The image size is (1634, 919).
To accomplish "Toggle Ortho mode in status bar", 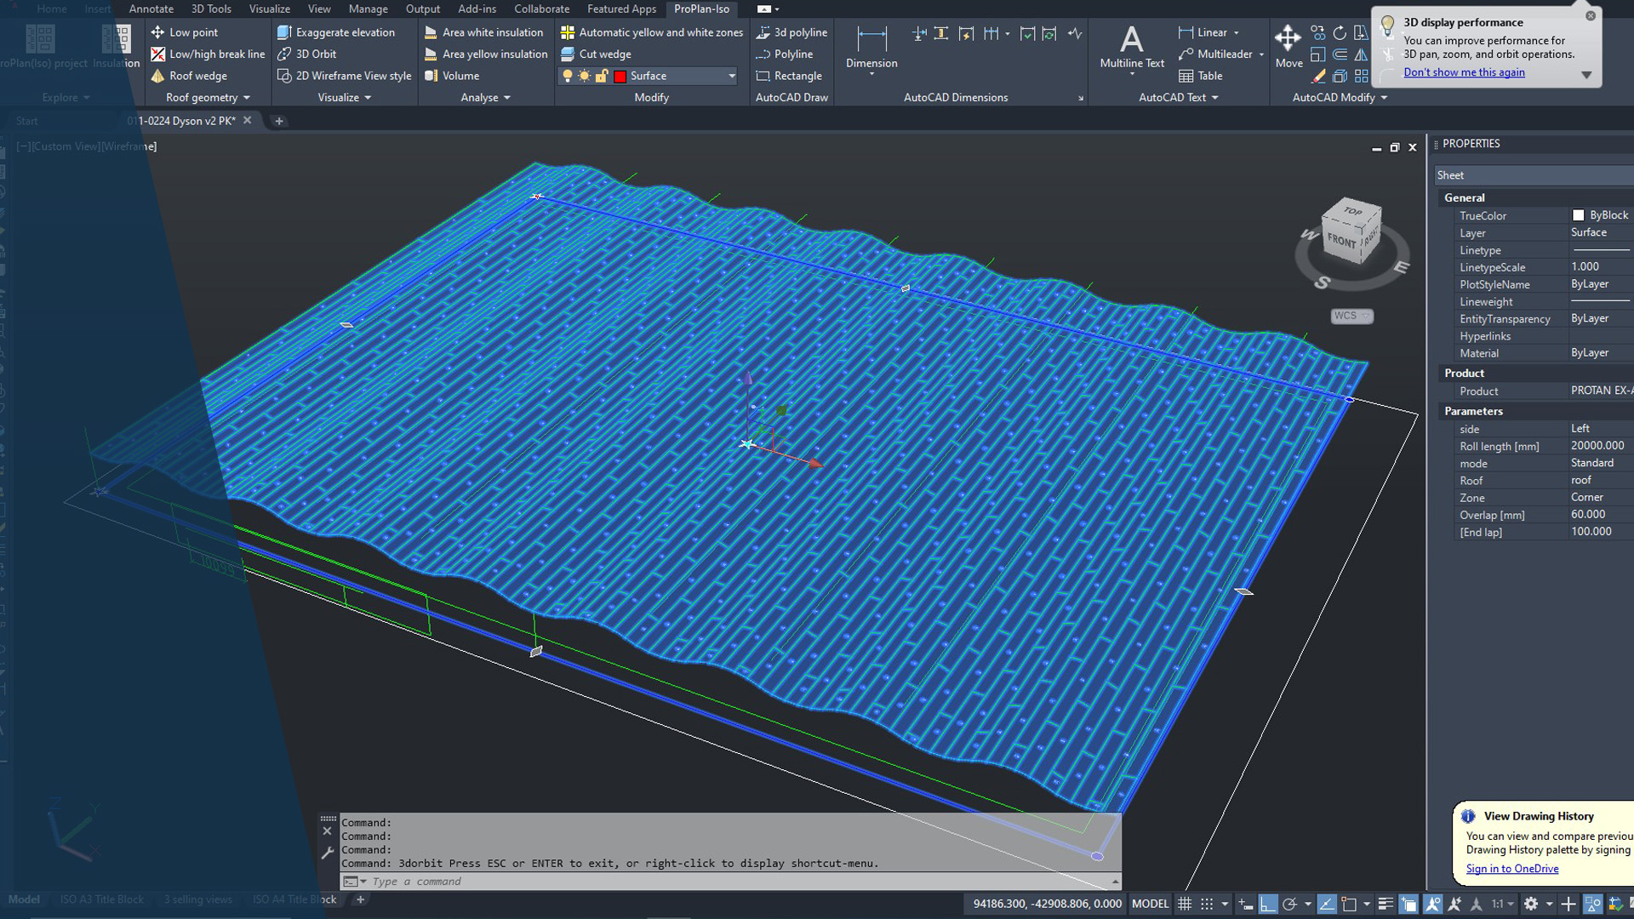I will click(x=1268, y=904).
